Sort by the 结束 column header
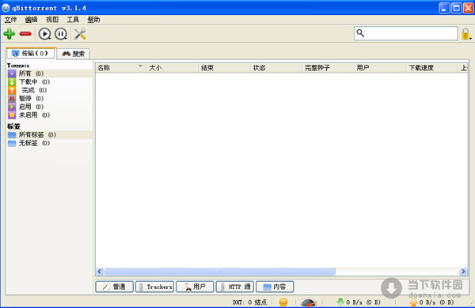The width and height of the screenshot is (475, 308). coord(225,68)
